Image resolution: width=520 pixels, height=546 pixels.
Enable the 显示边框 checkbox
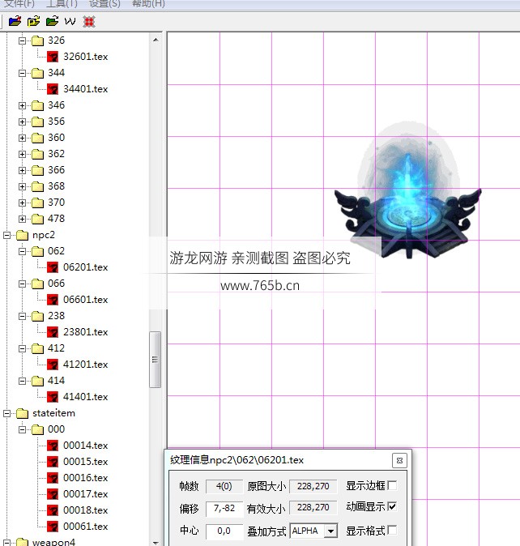click(392, 485)
